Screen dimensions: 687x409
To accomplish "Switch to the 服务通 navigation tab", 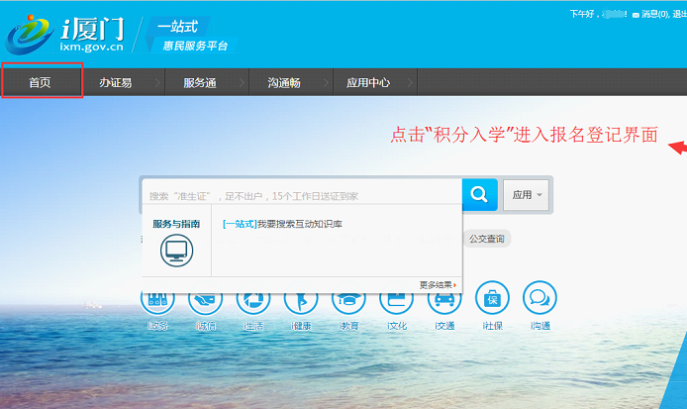I will [x=199, y=83].
